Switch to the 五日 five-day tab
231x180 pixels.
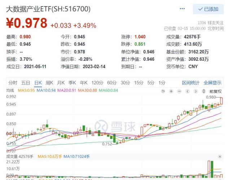click(26, 83)
